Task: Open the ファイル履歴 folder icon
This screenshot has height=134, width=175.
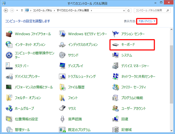Action: pyautogui.click(x=63, y=87)
